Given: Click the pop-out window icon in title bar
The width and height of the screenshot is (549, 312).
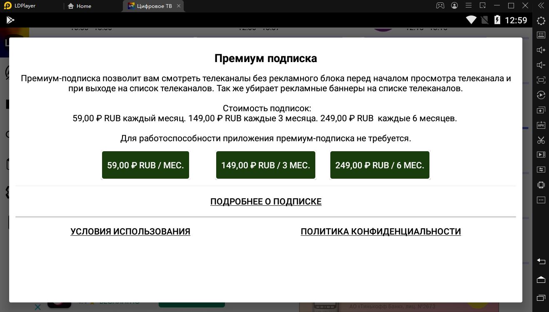Looking at the screenshot, I should pyautogui.click(x=483, y=6).
